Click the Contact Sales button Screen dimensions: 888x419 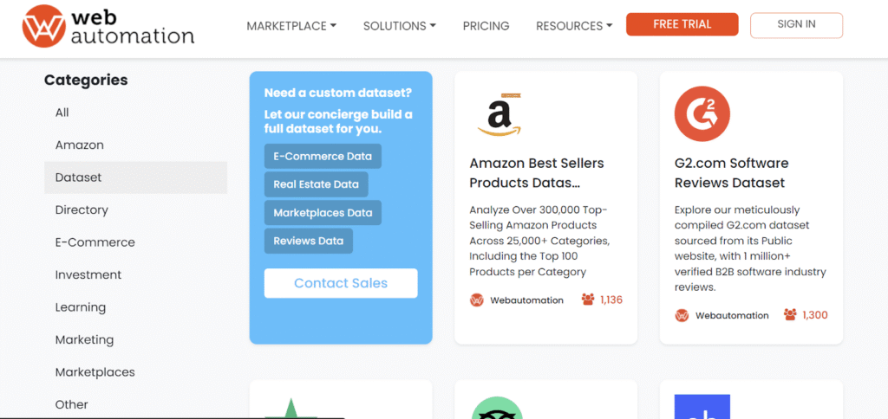click(x=341, y=283)
